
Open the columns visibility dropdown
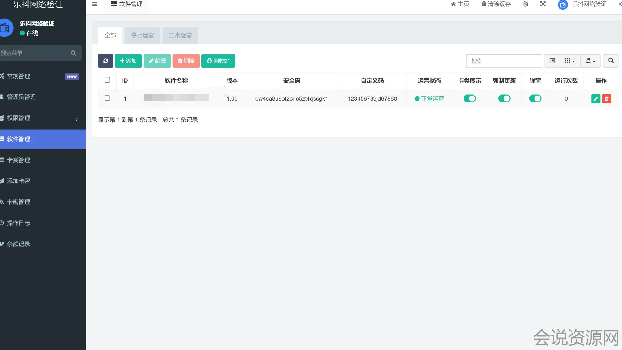point(570,61)
